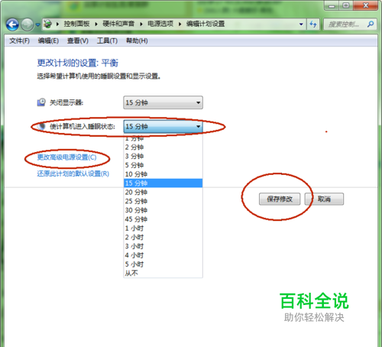Click the 保存修改 button
The image size is (382, 347).
click(x=280, y=199)
